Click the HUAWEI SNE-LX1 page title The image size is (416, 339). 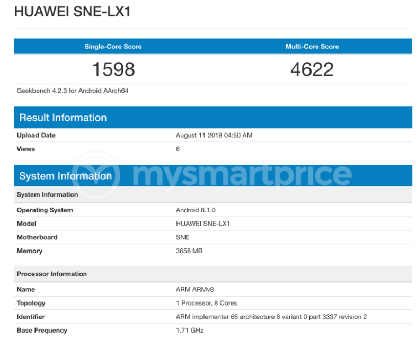(x=73, y=12)
